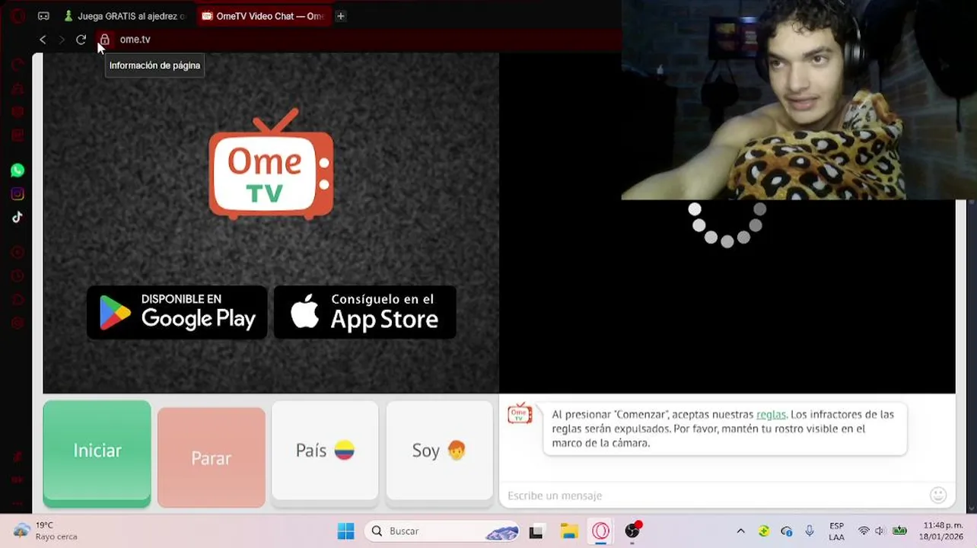Show hidden system tray icons

(x=740, y=531)
